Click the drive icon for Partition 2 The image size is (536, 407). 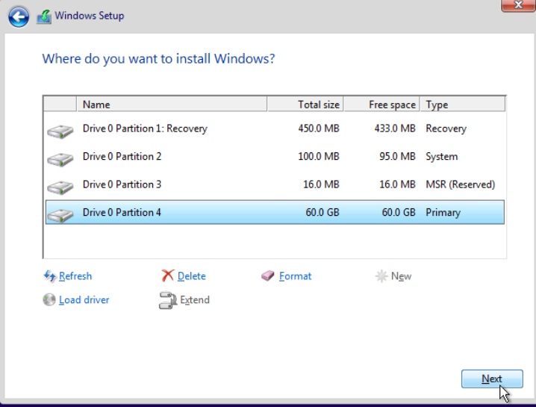coord(60,159)
